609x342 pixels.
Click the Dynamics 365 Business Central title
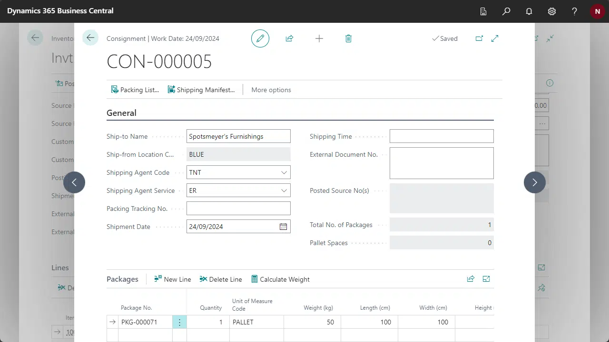(x=60, y=10)
